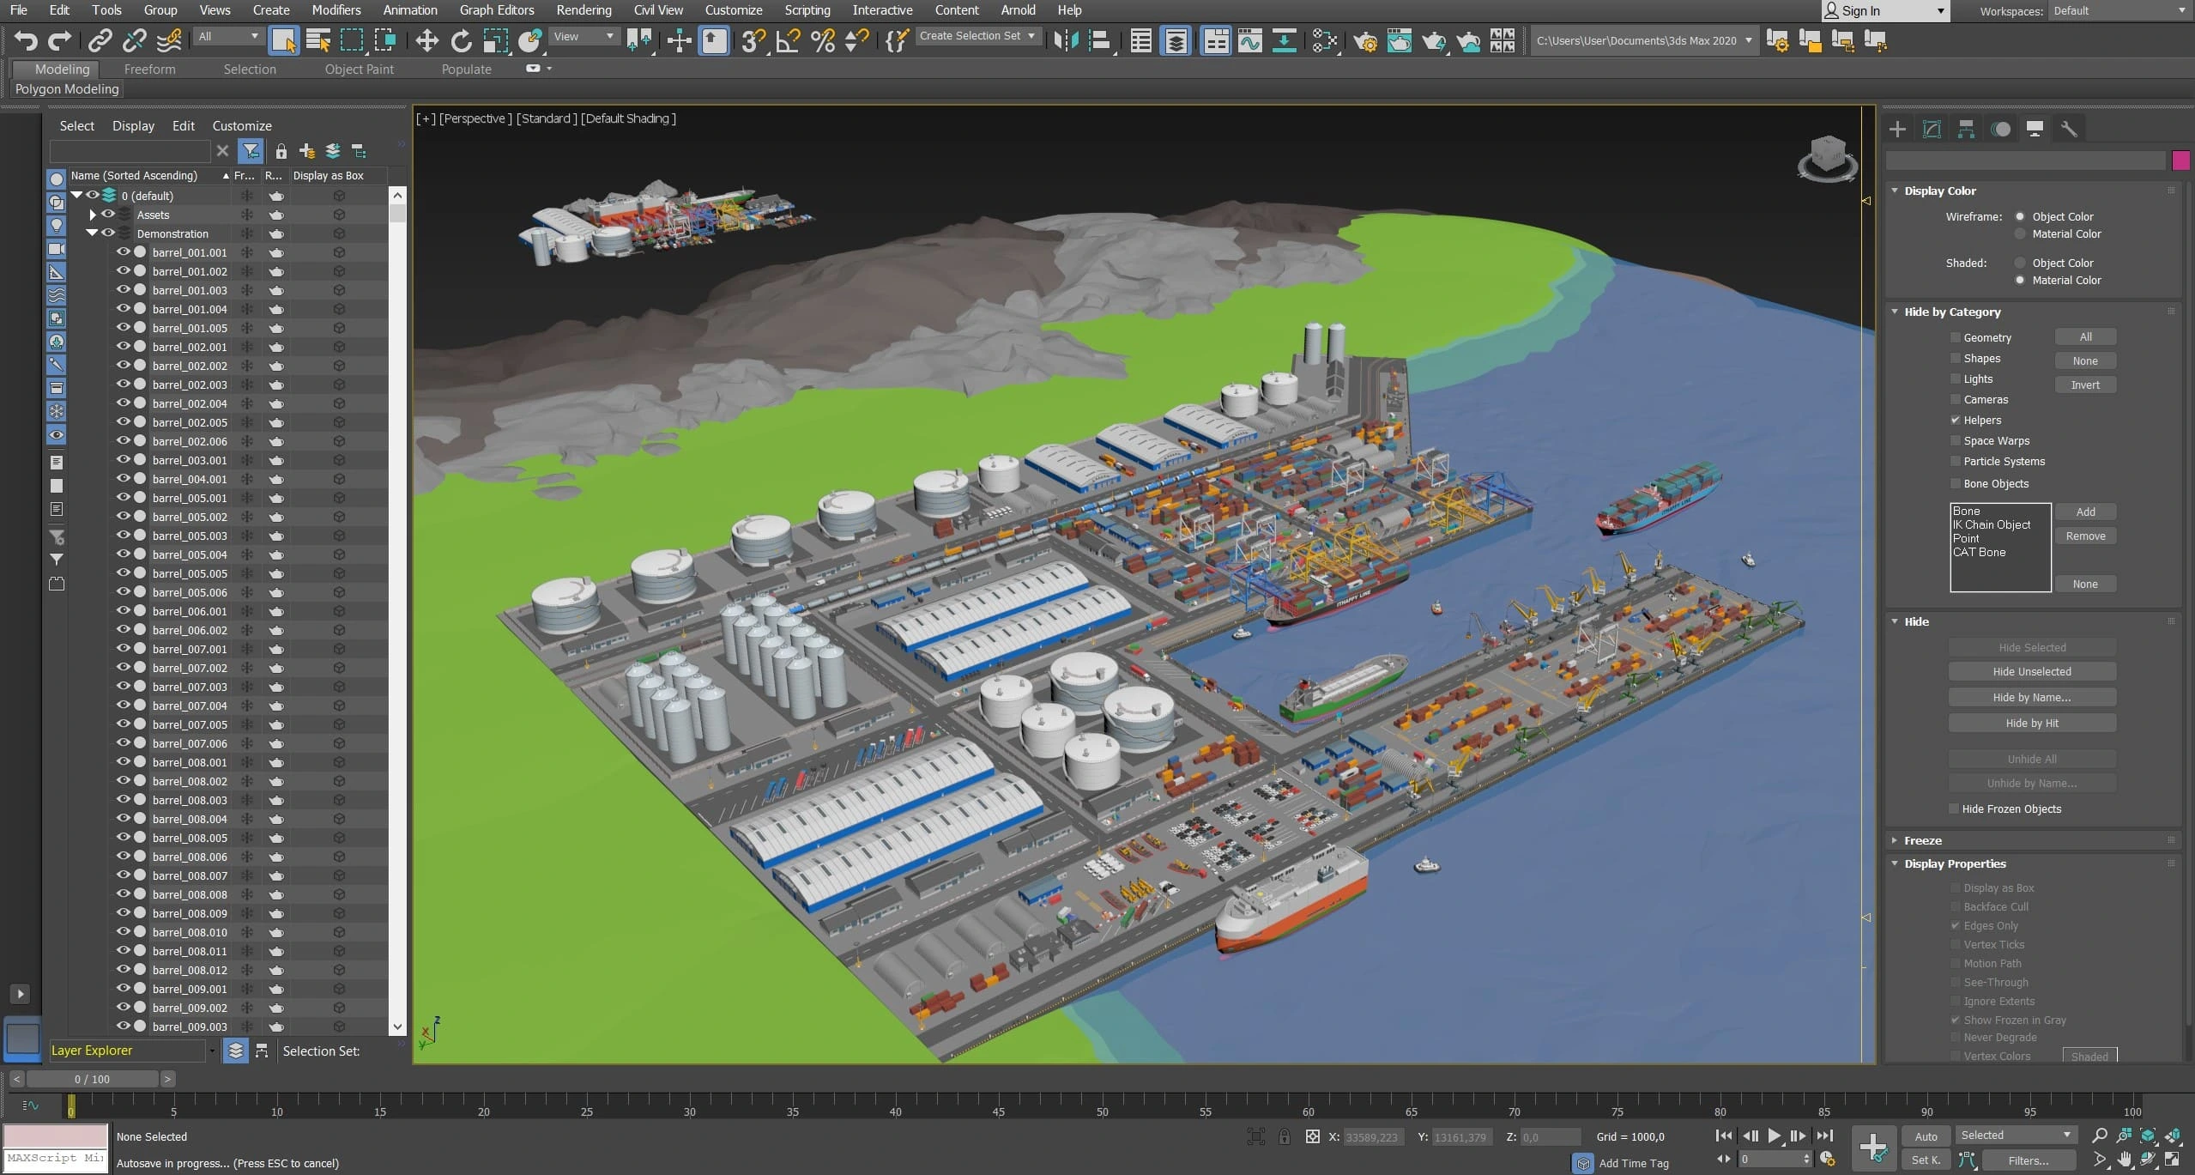Image resolution: width=2195 pixels, height=1175 pixels.
Task: Toggle the Angle Snap icon
Action: coord(788,40)
